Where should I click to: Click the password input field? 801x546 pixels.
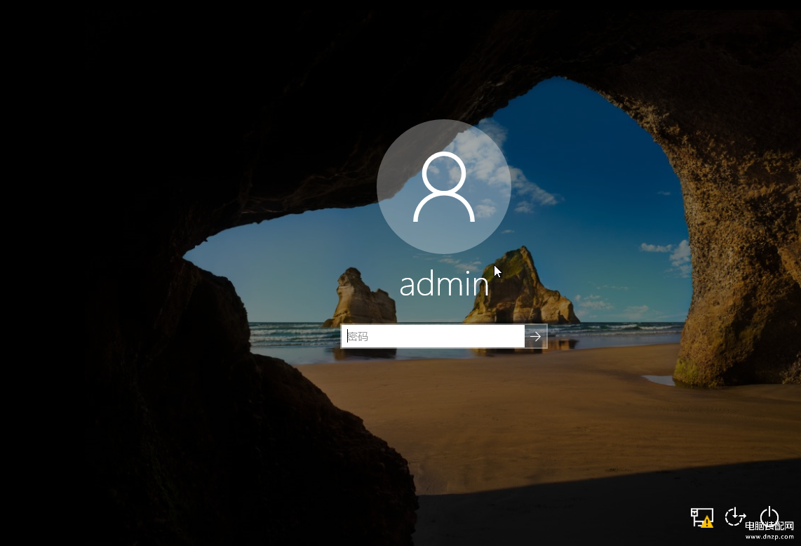(433, 336)
